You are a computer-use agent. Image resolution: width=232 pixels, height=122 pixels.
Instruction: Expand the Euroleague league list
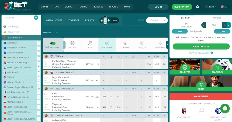tap(39, 43)
